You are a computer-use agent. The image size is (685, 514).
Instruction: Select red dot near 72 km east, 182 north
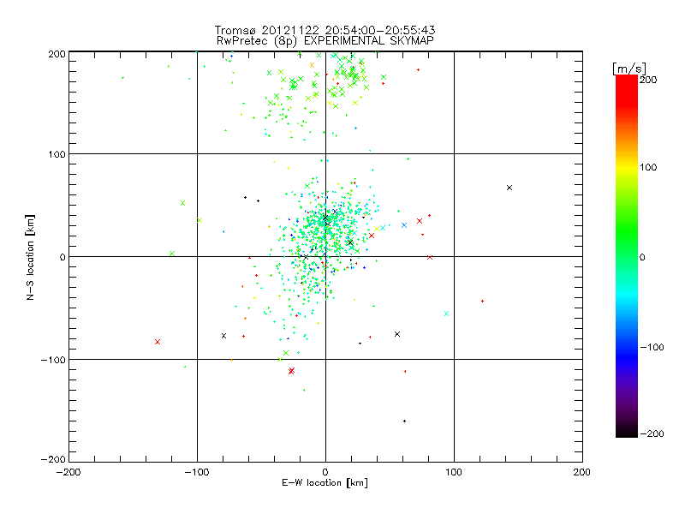[418, 70]
